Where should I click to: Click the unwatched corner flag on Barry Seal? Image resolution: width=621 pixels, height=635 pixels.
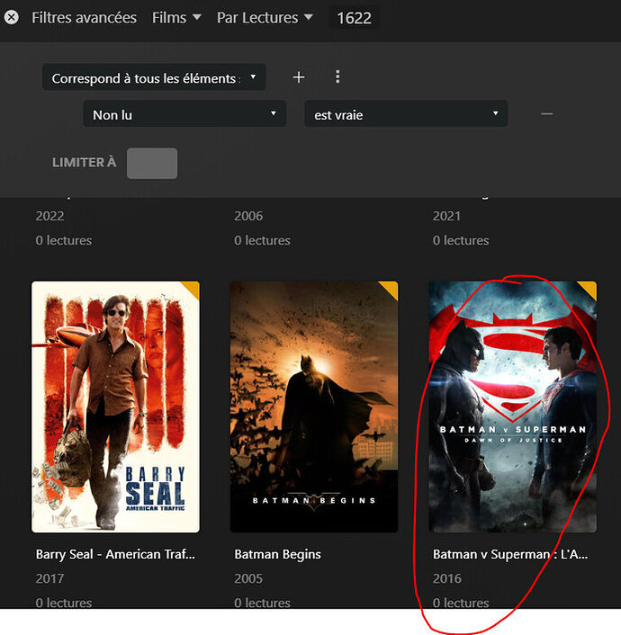192,289
